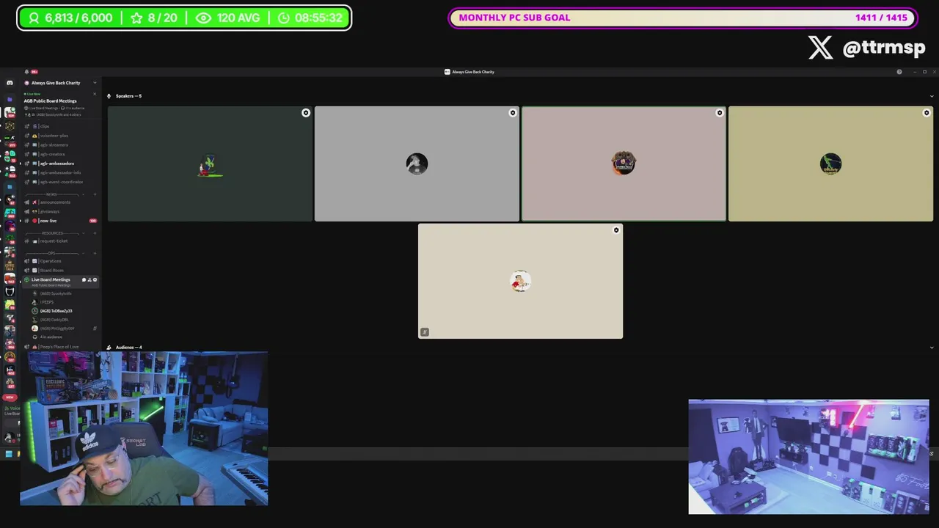Image resolution: width=939 pixels, height=528 pixels.
Task: Click the avatar in the dark green tile
Action: pyautogui.click(x=210, y=166)
